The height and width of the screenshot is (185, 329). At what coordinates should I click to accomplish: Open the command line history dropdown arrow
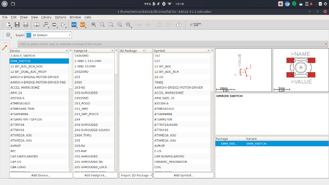pyautogui.click(x=326, y=44)
